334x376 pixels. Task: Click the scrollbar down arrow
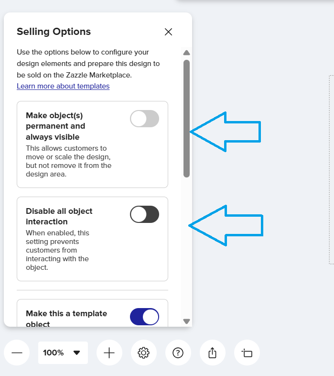click(187, 321)
